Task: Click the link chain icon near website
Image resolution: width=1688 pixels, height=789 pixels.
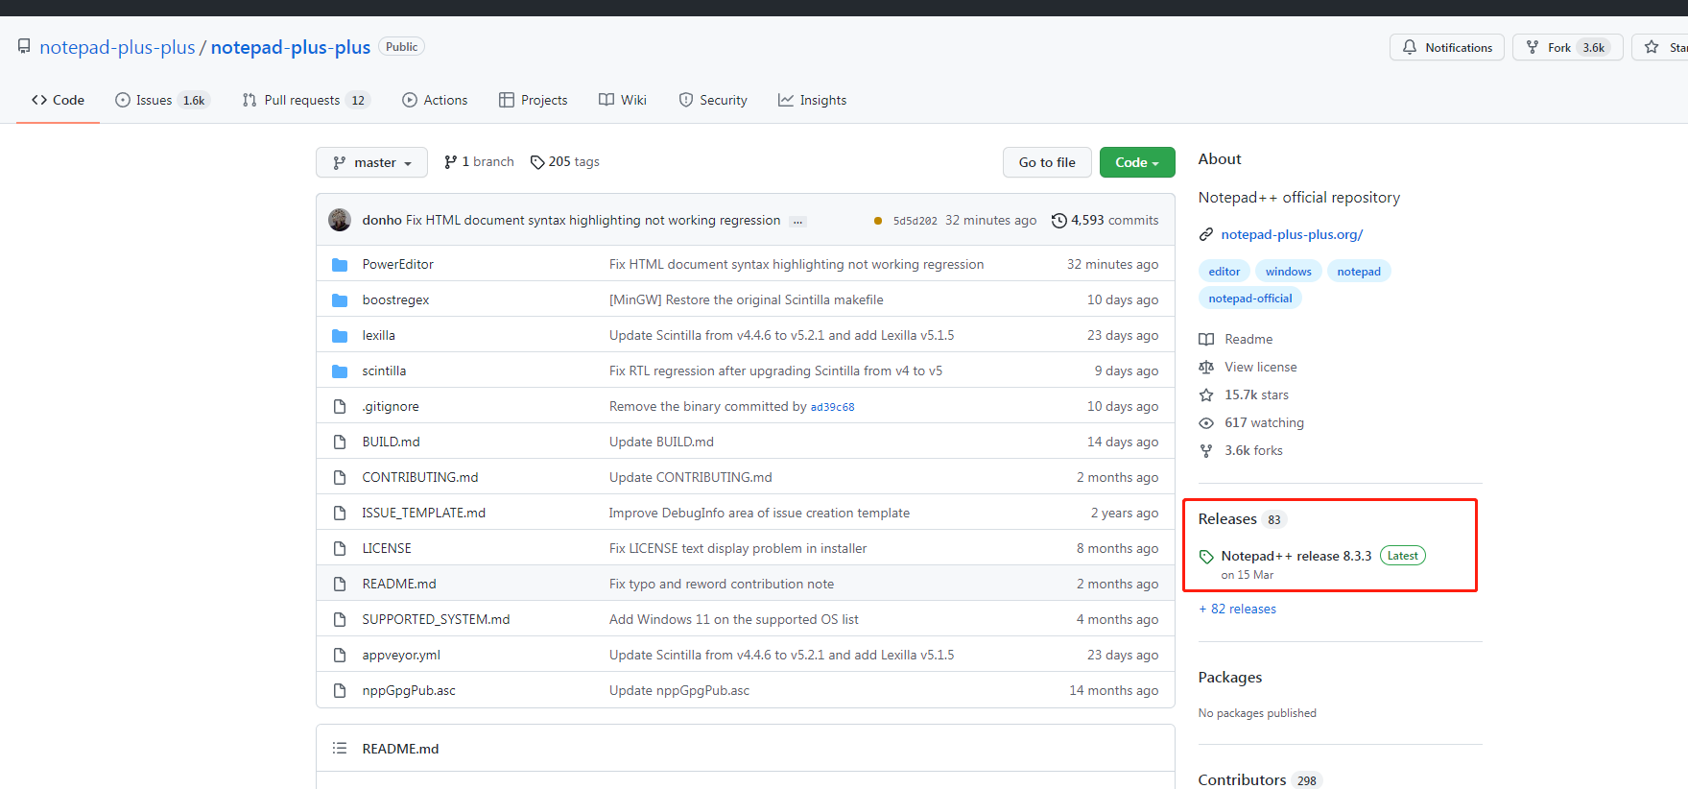Action: 1206,234
